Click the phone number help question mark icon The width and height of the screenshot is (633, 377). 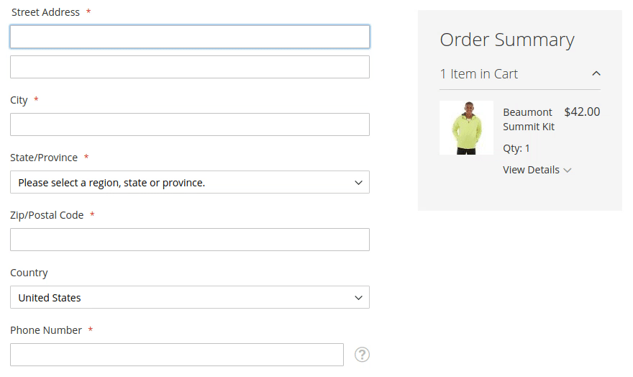point(363,355)
